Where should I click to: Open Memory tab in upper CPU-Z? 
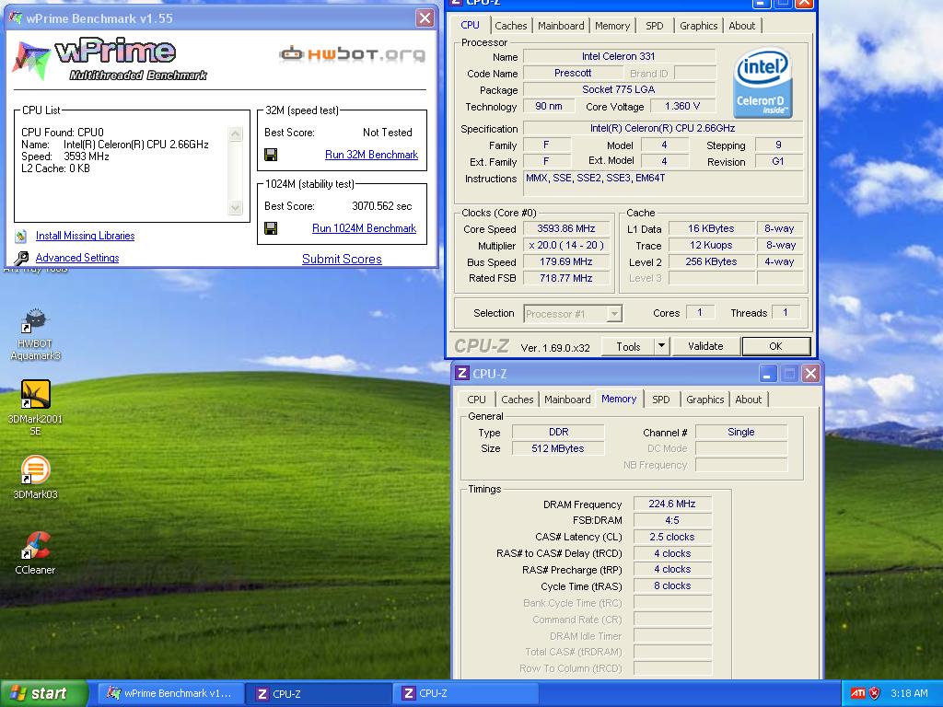611,26
